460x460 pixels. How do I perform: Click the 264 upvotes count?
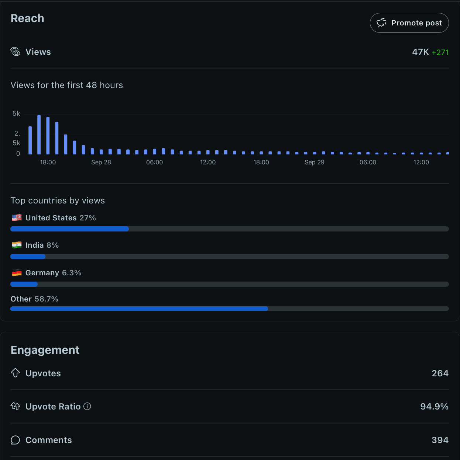[440, 373]
